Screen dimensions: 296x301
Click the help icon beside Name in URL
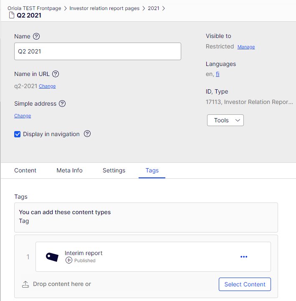tap(56, 74)
